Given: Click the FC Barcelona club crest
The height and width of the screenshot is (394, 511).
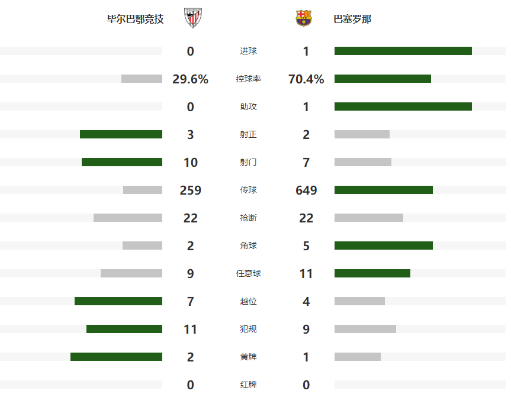Looking at the screenshot, I should [304, 18].
